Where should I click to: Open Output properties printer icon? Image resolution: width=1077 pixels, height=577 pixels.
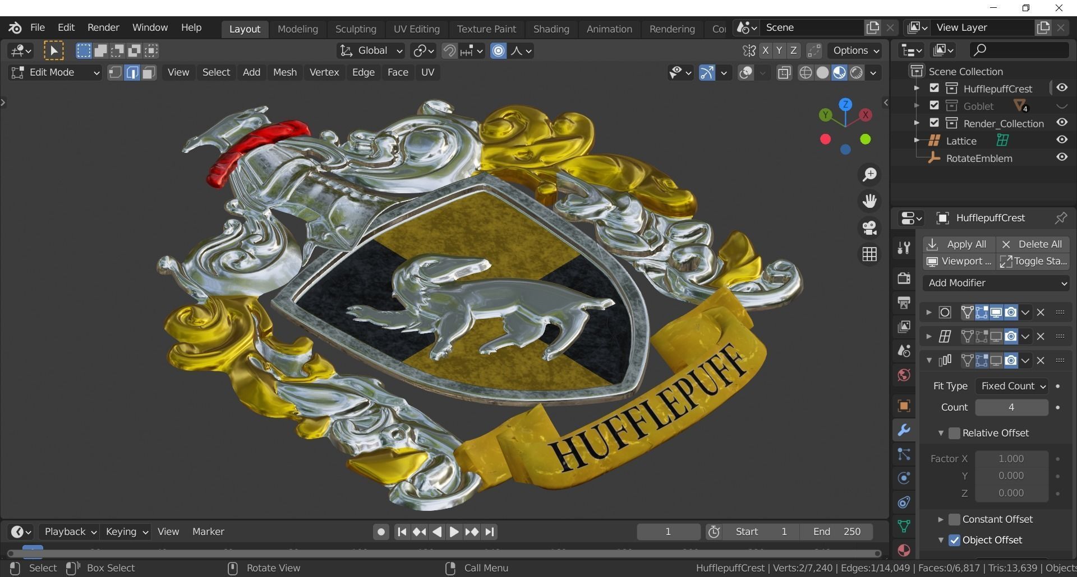(904, 303)
